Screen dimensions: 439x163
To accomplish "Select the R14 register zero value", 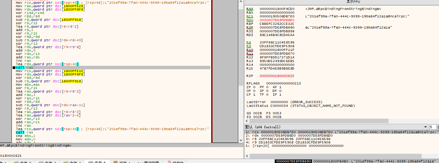I will [x=277, y=65].
